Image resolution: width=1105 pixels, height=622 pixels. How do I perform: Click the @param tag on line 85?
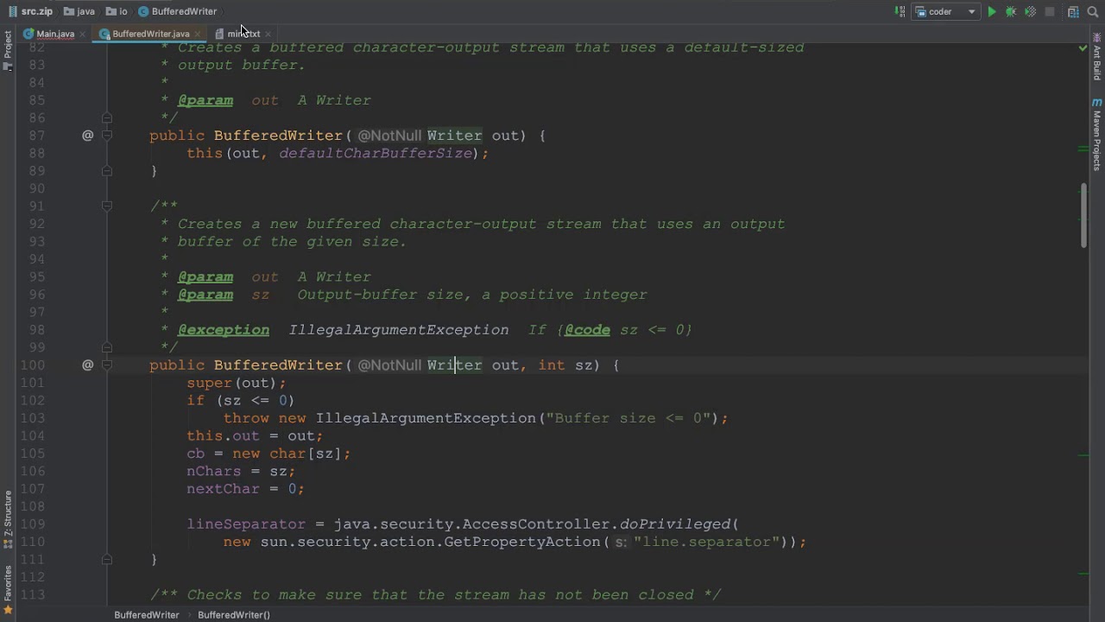click(x=205, y=100)
